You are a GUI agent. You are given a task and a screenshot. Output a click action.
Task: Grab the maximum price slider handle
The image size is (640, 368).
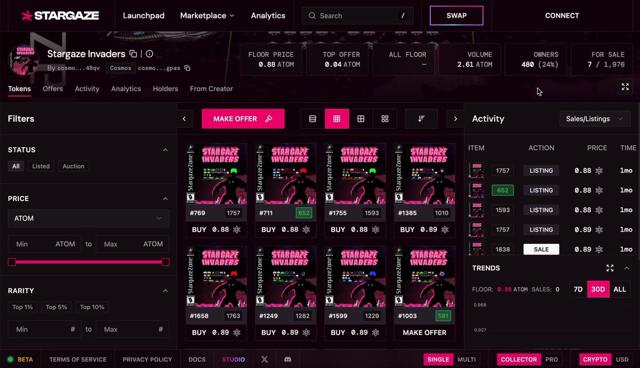tap(165, 262)
